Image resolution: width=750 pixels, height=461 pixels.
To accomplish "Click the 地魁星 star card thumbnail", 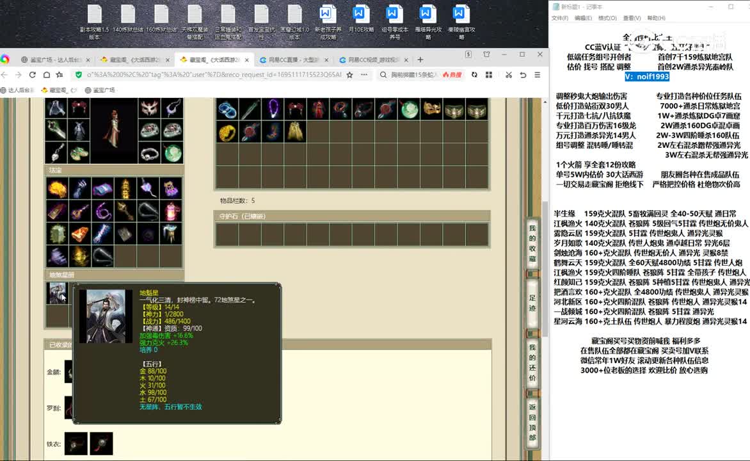I will pos(58,293).
